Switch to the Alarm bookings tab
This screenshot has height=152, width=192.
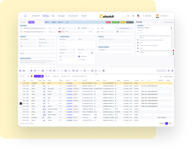point(30,76)
